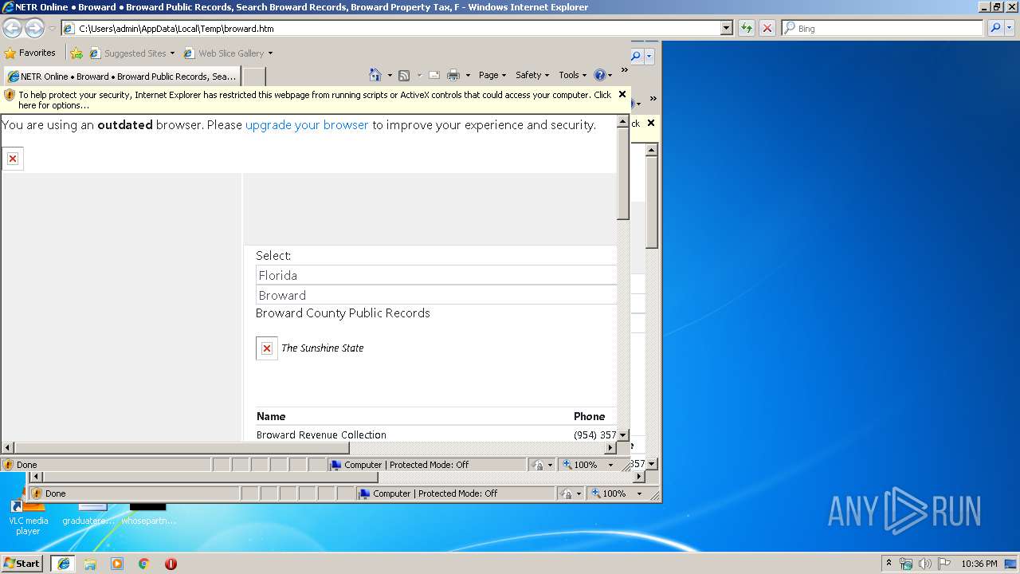Open Windows Explorer folder in taskbar
The image size is (1020, 574).
(x=90, y=564)
